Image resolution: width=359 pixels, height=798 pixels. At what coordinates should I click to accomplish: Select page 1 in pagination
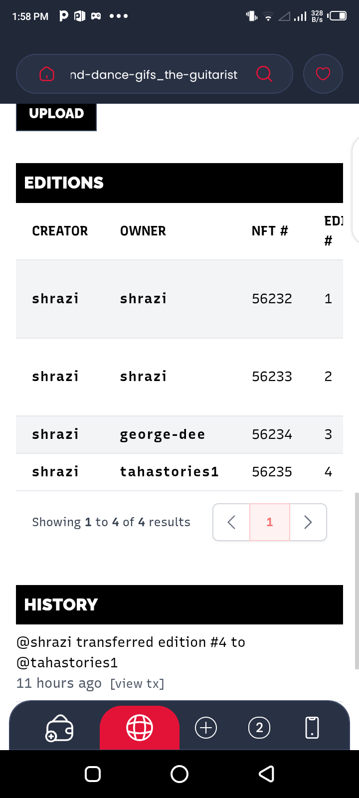coord(270,522)
